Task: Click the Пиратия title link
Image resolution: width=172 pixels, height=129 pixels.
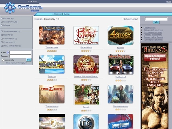Action: coord(52,76)
